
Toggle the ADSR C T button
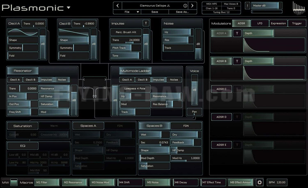(x=237, y=89)
